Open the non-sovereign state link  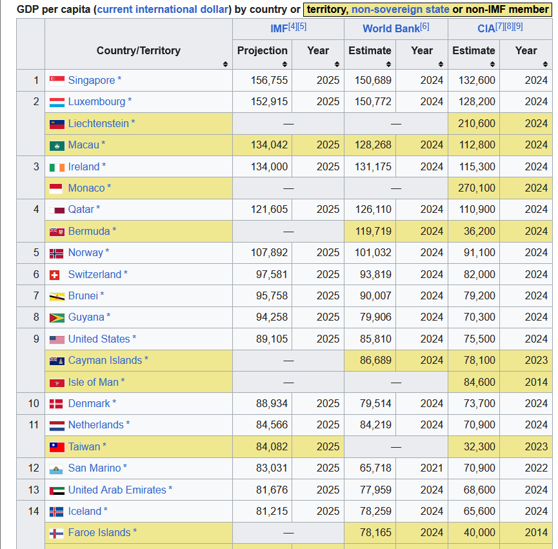[x=401, y=9]
